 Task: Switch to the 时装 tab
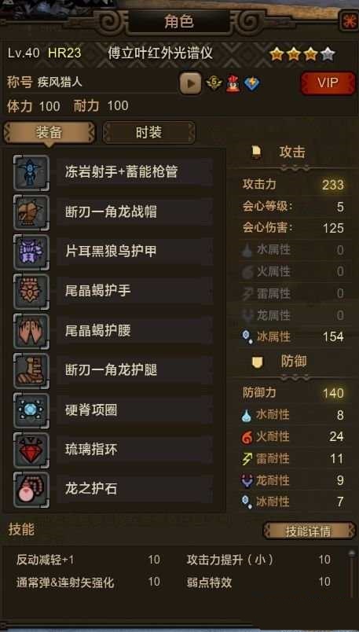[x=148, y=133]
